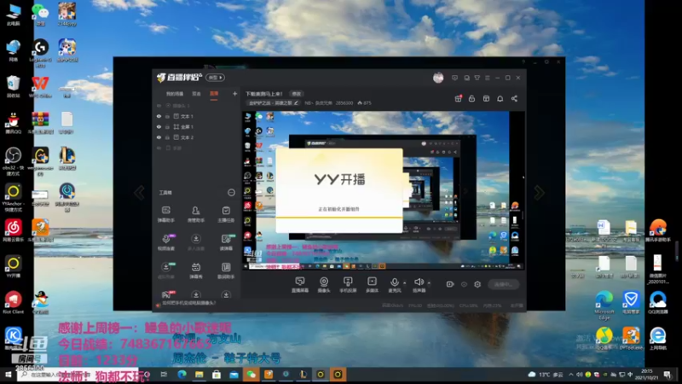Expand the microphone options arrow
The height and width of the screenshot is (384, 682).
pyautogui.click(x=404, y=283)
